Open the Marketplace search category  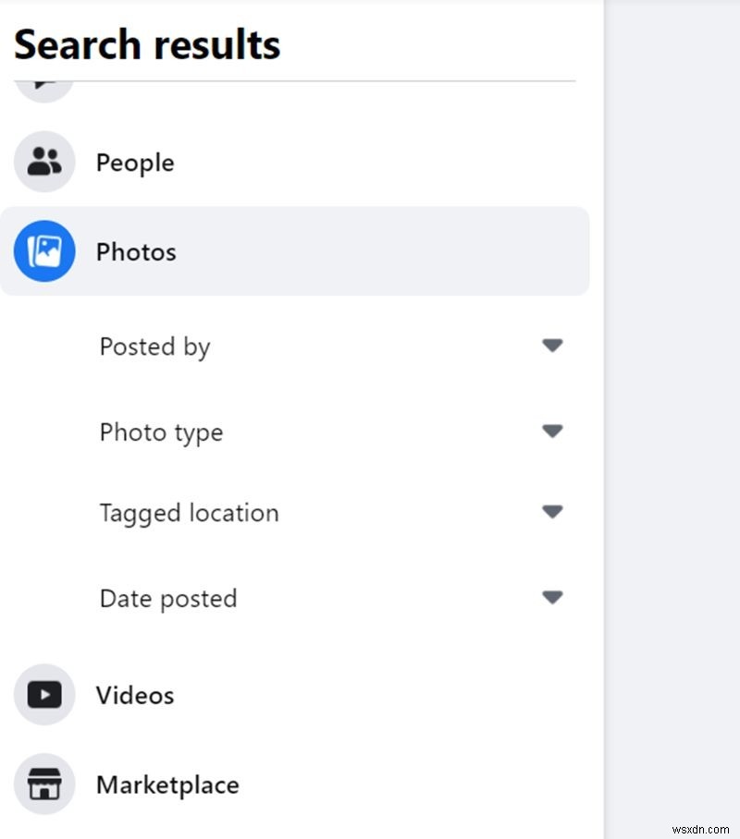pyautogui.click(x=166, y=784)
